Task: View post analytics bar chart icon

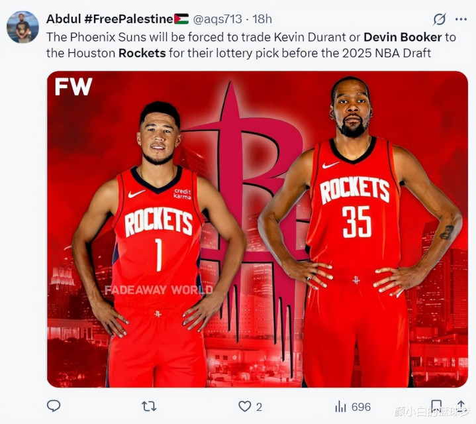Action: pos(340,406)
